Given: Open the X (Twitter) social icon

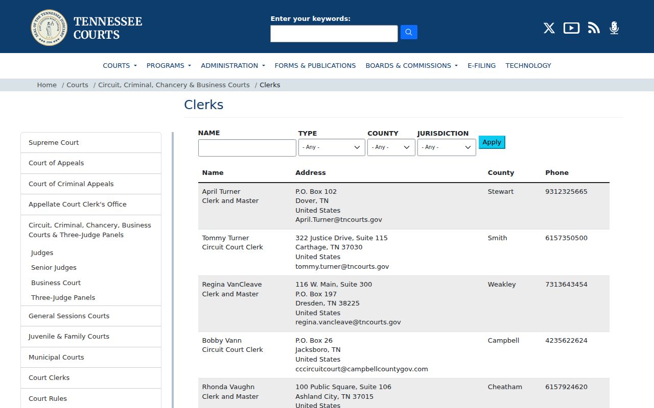Looking at the screenshot, I should [x=549, y=28].
